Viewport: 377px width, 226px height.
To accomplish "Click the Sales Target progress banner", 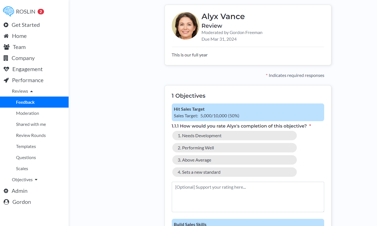I will click(248, 112).
